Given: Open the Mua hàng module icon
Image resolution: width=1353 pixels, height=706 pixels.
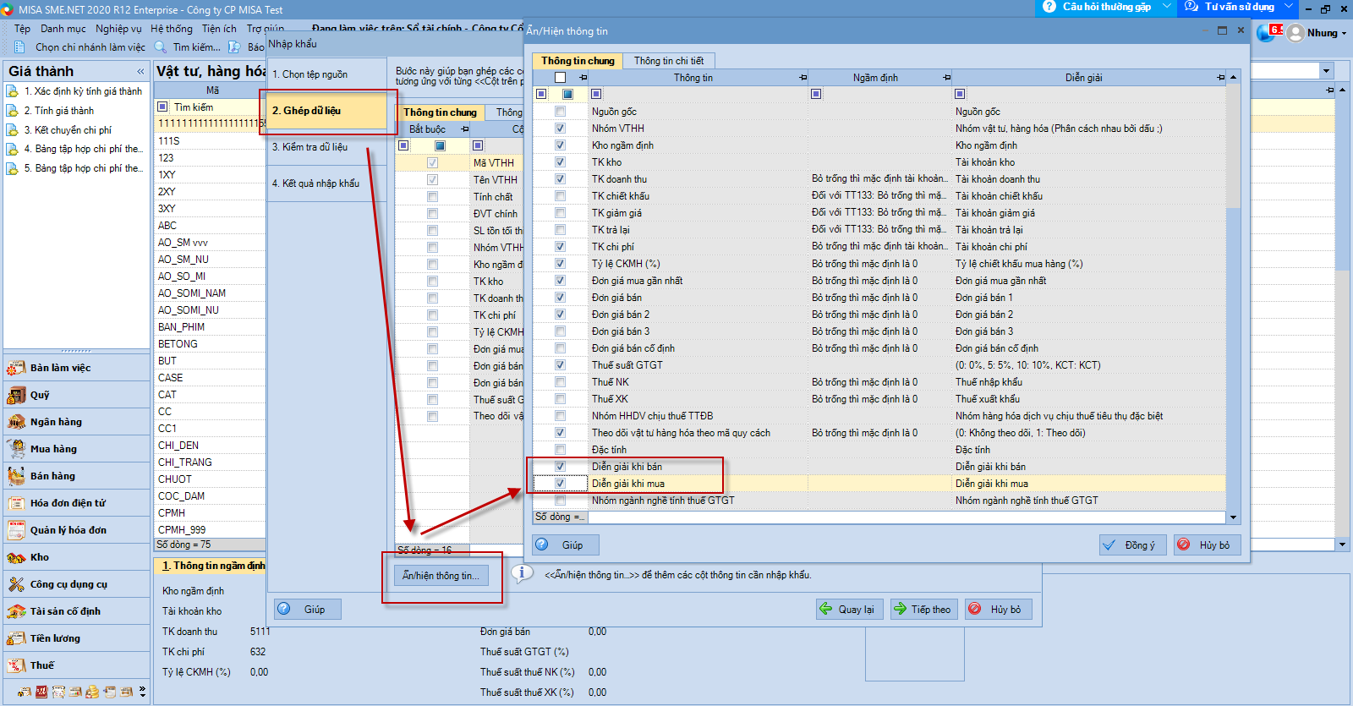Looking at the screenshot, I should pyautogui.click(x=16, y=449).
